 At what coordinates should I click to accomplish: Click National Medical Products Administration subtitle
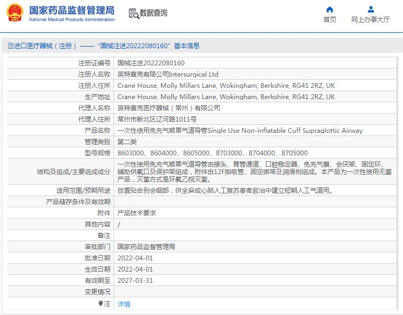coord(72,20)
